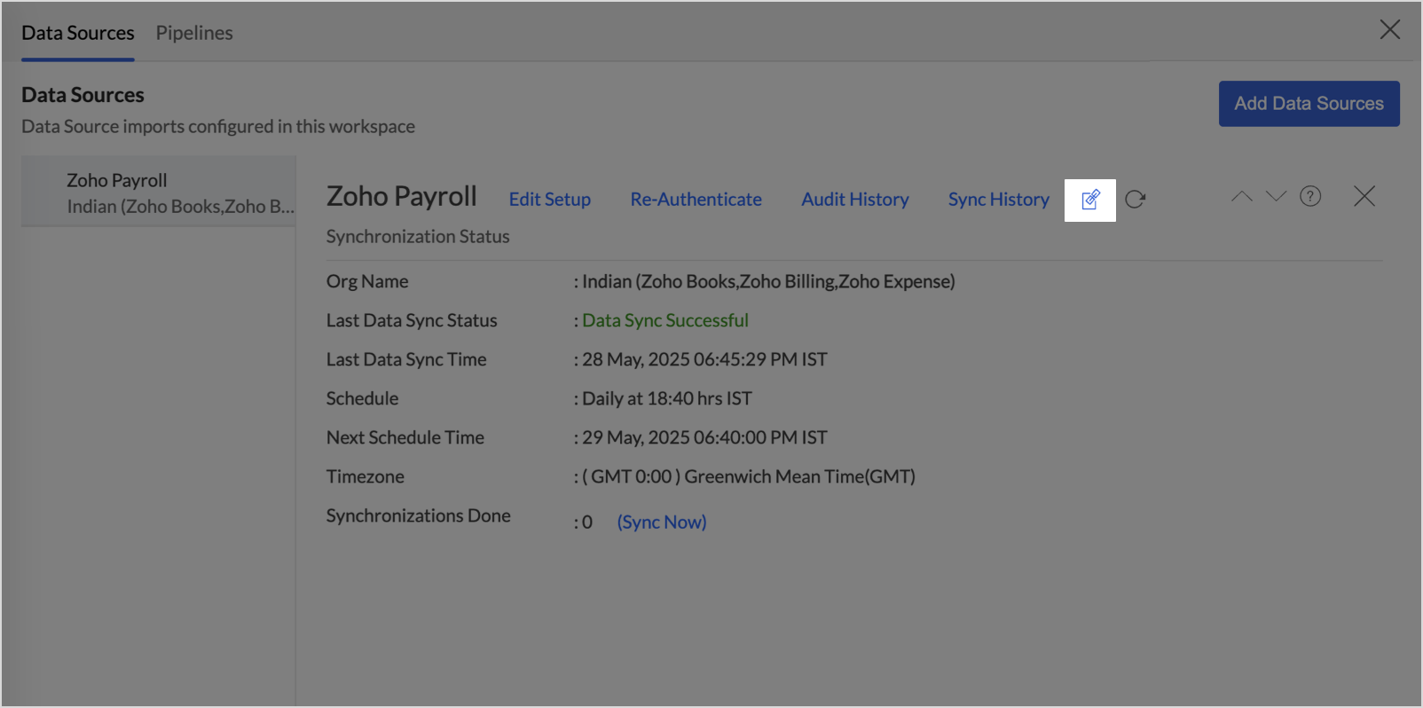Click the Re-Authenticate link
The width and height of the screenshot is (1423, 708).
pyautogui.click(x=696, y=200)
